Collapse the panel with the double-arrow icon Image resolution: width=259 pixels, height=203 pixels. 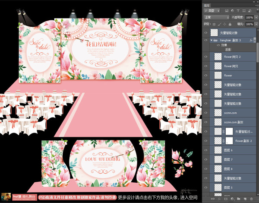(254, 2)
